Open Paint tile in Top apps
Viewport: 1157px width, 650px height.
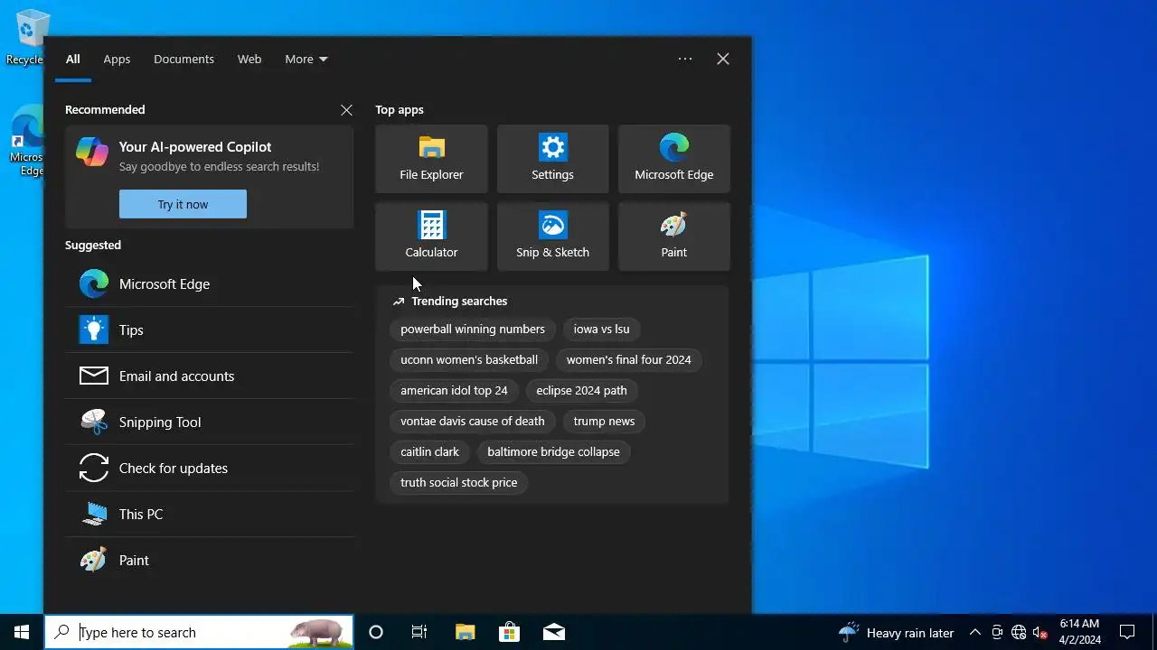tap(673, 237)
